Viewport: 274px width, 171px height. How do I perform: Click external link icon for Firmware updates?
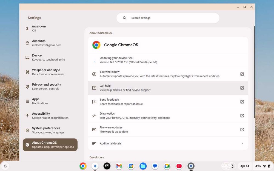click(242, 130)
